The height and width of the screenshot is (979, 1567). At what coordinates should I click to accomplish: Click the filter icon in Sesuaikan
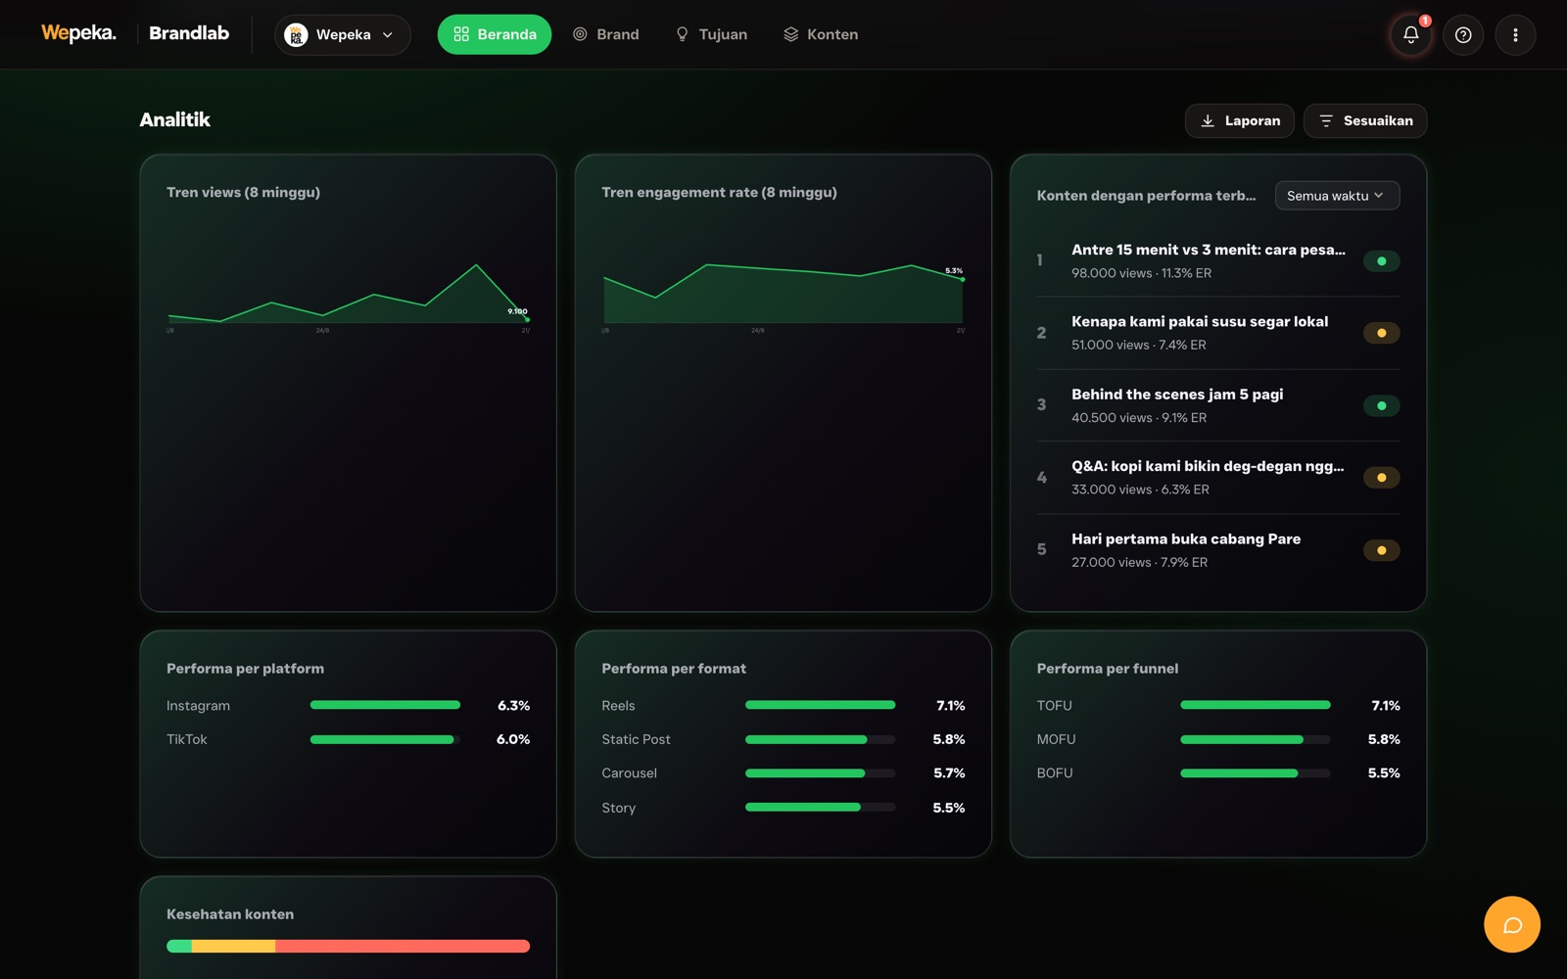[x=1326, y=120]
